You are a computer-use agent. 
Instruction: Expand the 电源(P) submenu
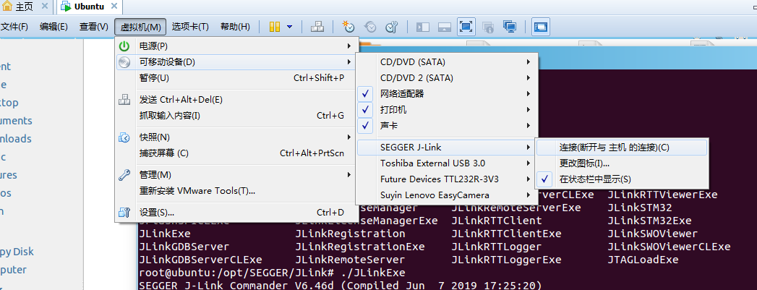click(x=236, y=46)
